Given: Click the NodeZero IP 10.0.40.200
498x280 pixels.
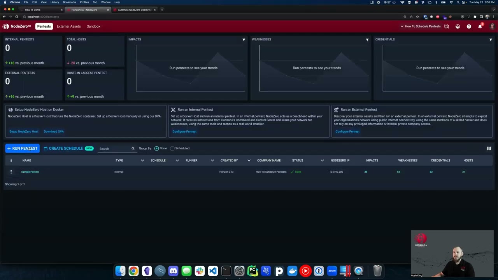Looking at the screenshot, I should coord(336,171).
